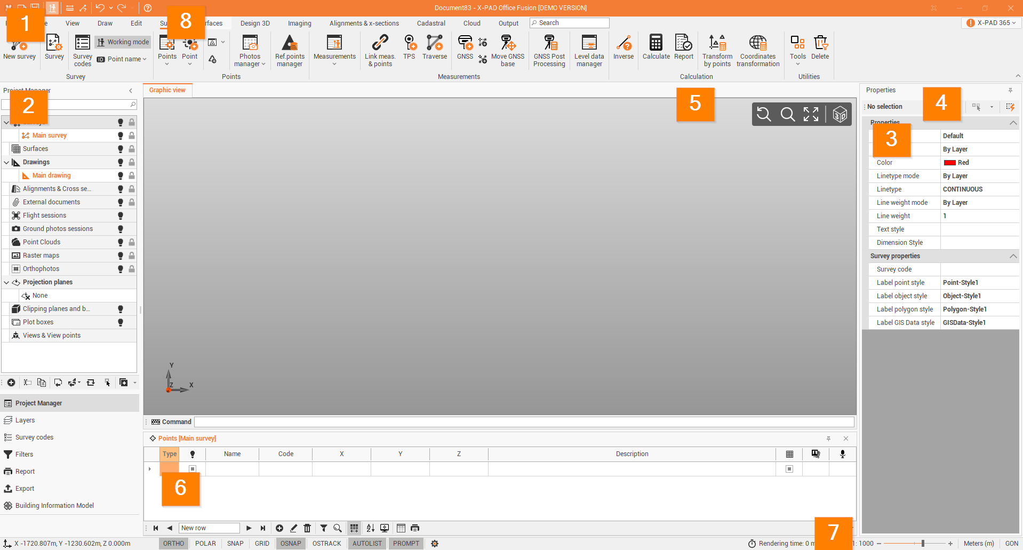Click the Command input field
This screenshot has height=550, width=1023.
(524, 422)
